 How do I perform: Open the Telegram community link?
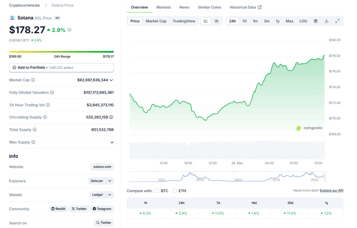pyautogui.click(x=102, y=209)
